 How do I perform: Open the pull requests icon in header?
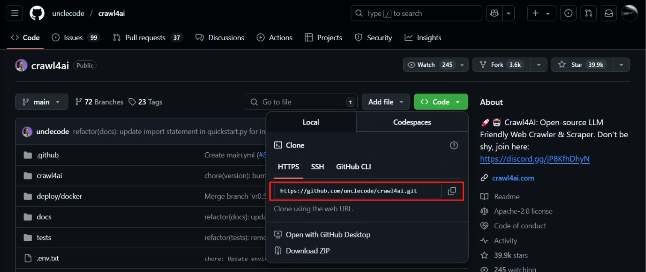(x=588, y=13)
